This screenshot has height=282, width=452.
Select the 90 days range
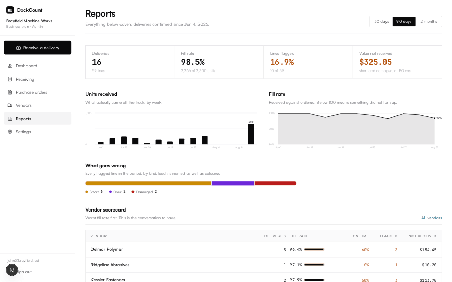pyautogui.click(x=404, y=21)
